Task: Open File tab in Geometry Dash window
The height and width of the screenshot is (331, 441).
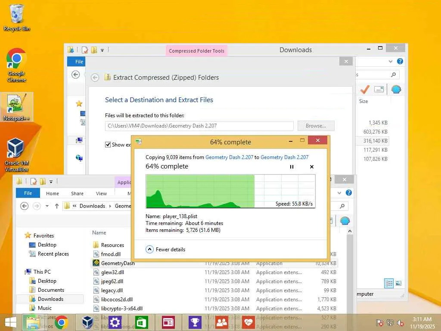Action: [28, 193]
